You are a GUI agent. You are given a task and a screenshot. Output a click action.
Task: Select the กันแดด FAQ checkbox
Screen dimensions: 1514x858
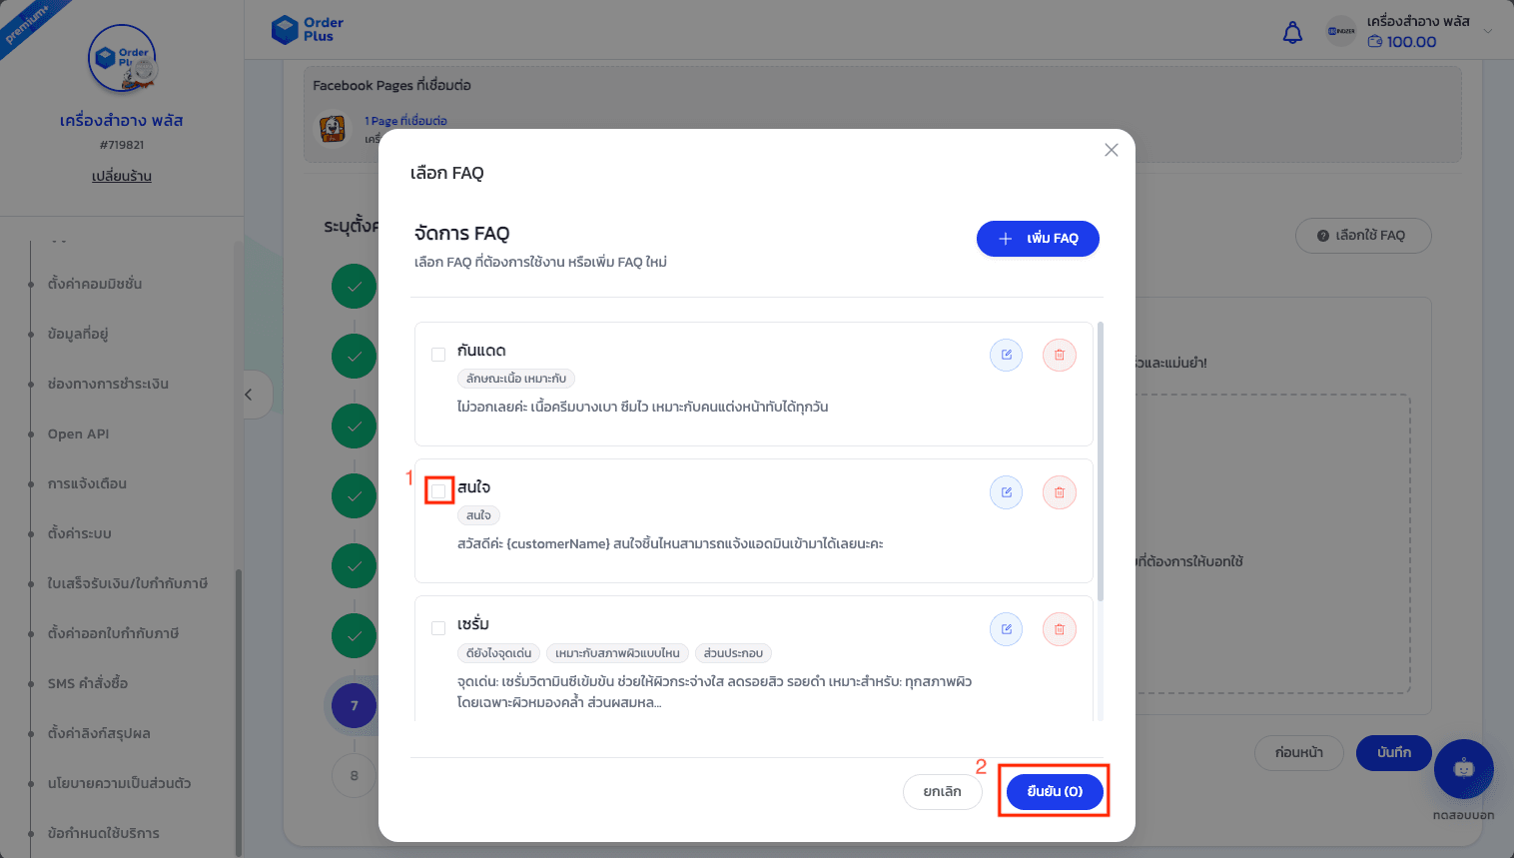tap(436, 353)
